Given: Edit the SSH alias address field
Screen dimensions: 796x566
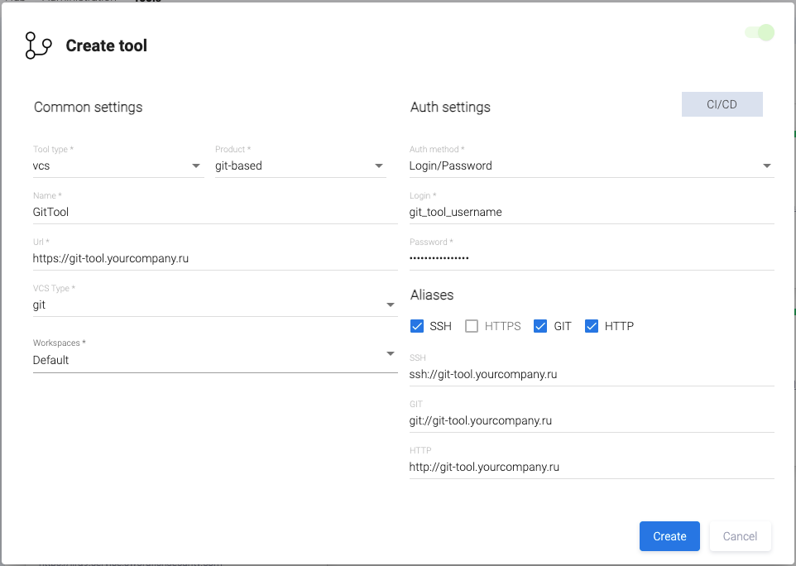Looking at the screenshot, I should tap(591, 374).
